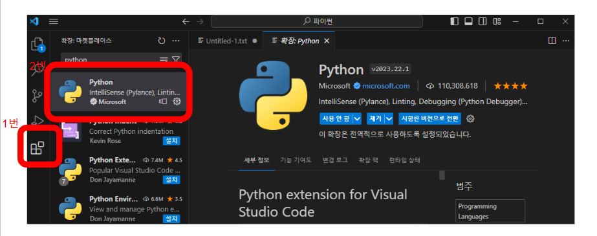
Task: Click the v2023.22.1 version label
Action: coord(390,69)
